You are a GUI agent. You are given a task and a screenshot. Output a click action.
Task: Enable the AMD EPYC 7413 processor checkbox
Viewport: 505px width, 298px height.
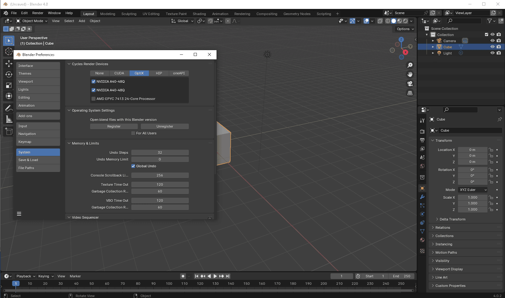[93, 99]
